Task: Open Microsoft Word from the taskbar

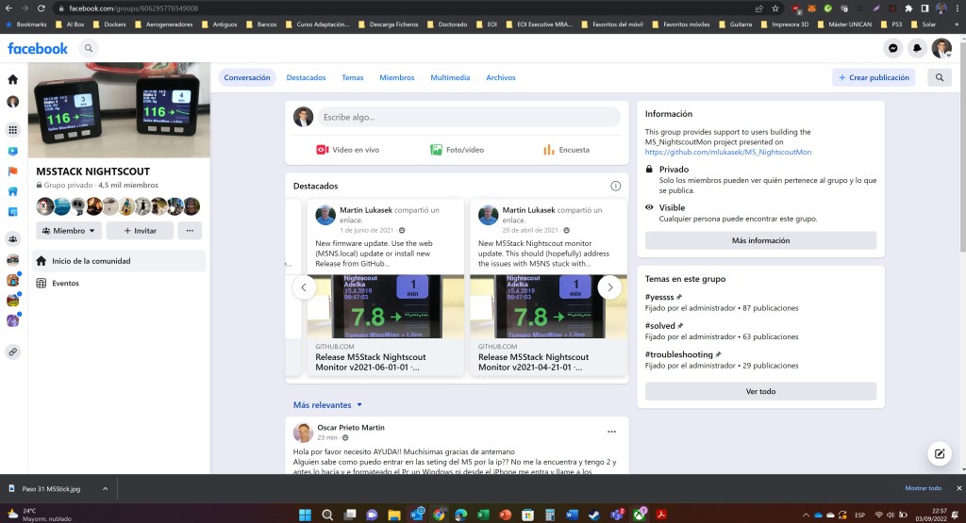Action: click(x=572, y=515)
